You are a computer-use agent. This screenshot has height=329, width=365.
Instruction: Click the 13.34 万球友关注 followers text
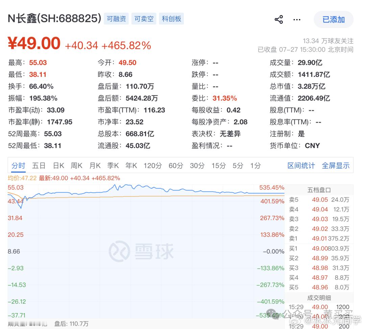(328, 41)
